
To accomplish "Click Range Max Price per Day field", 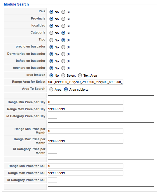I will 85,109.
